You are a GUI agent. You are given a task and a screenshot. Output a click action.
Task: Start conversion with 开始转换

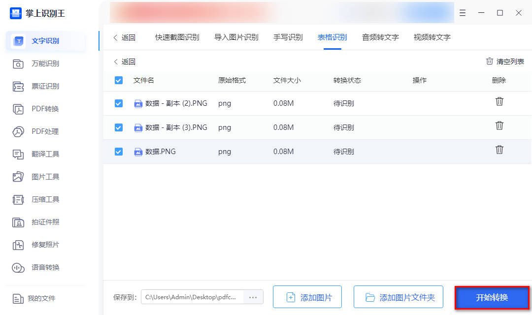pyautogui.click(x=492, y=298)
